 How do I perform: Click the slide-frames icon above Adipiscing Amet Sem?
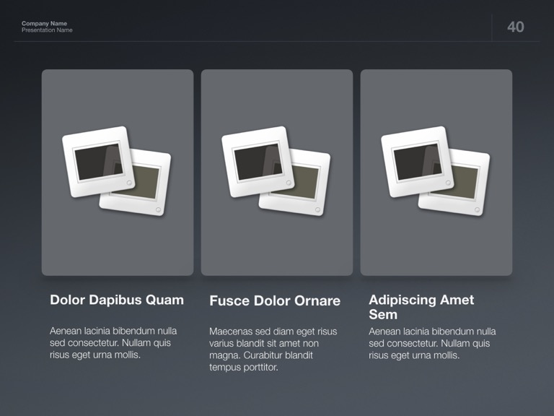click(x=435, y=171)
